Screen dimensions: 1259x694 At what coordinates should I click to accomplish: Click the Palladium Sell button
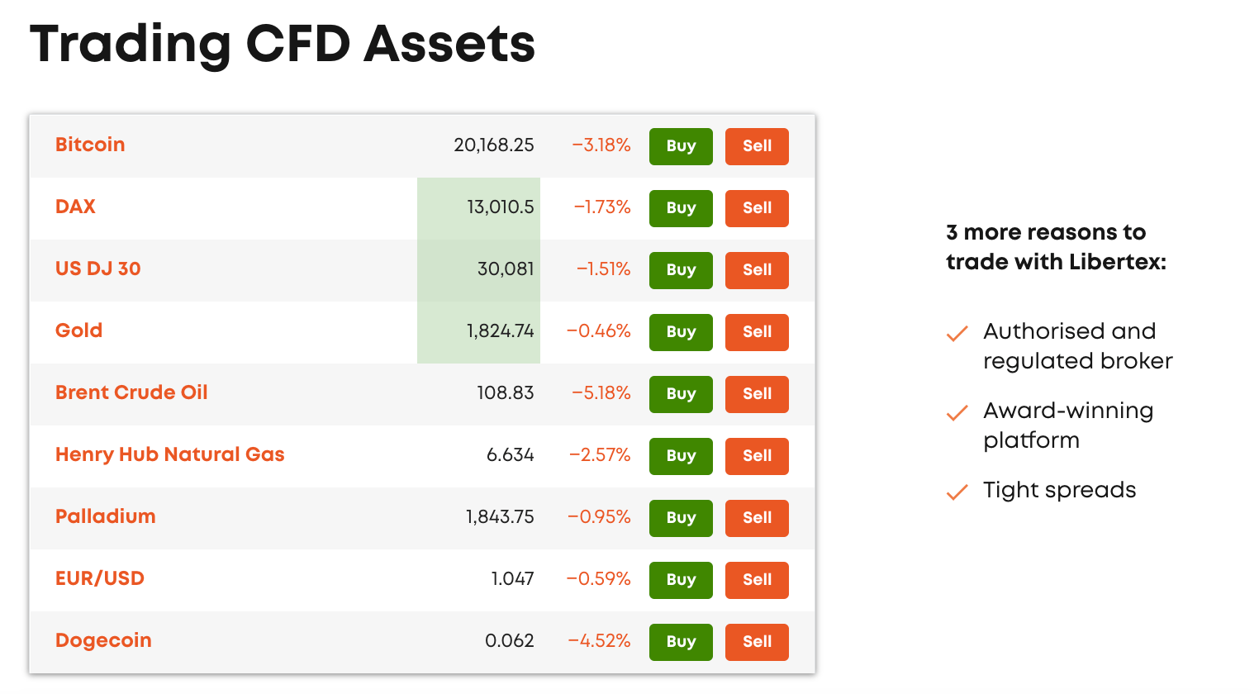757,518
